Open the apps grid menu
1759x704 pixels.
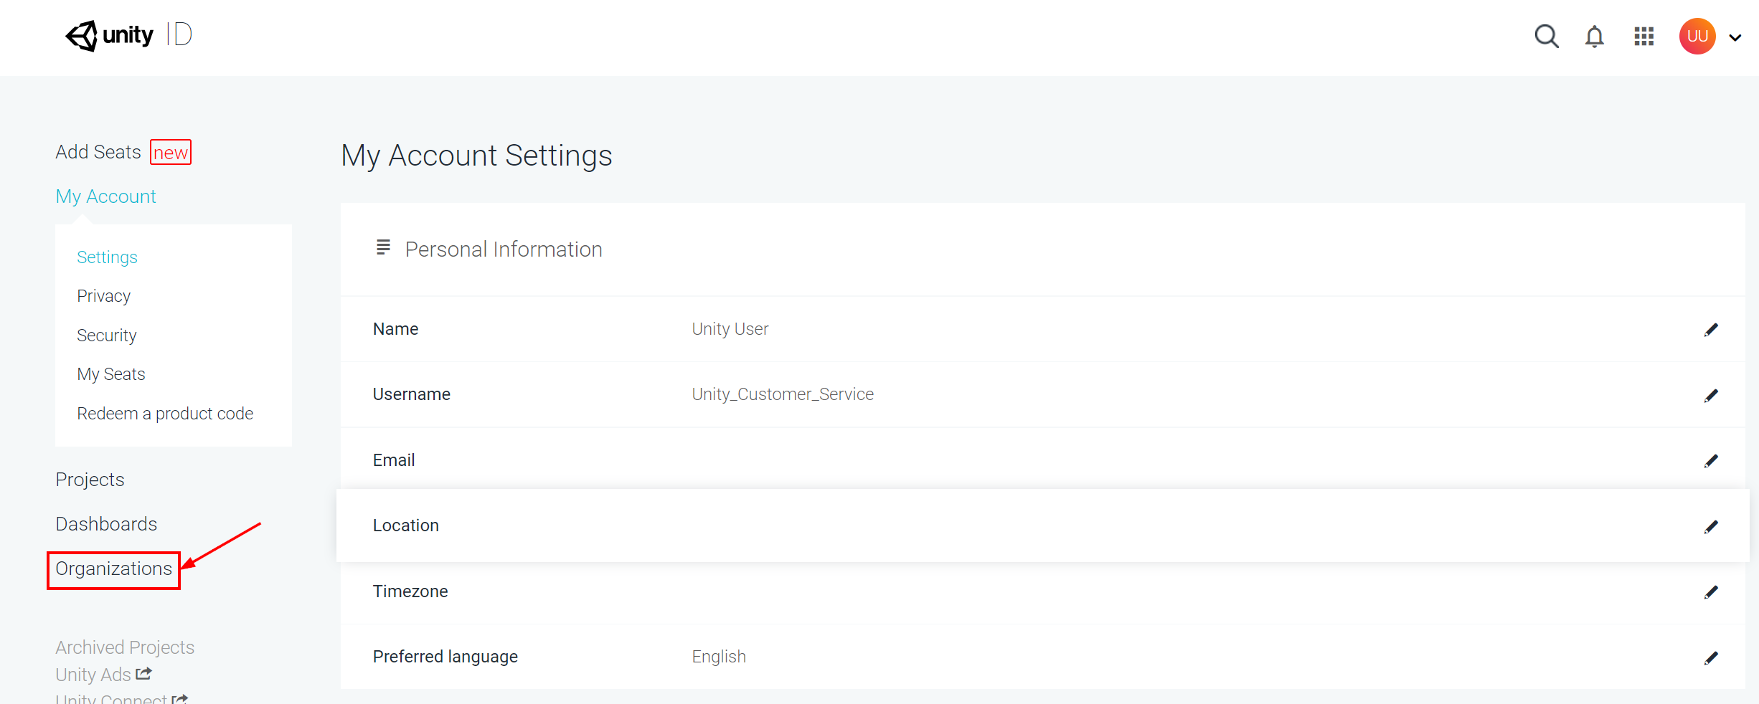(1644, 36)
